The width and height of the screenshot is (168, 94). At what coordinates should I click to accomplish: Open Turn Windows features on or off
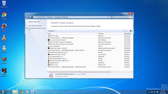(x=37, y=29)
